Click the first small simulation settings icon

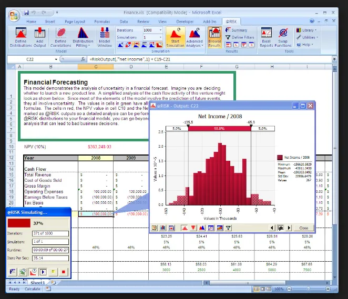[x=120, y=45]
